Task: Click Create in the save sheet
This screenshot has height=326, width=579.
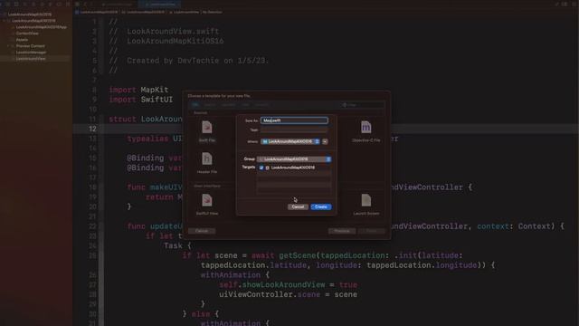Action: point(321,207)
